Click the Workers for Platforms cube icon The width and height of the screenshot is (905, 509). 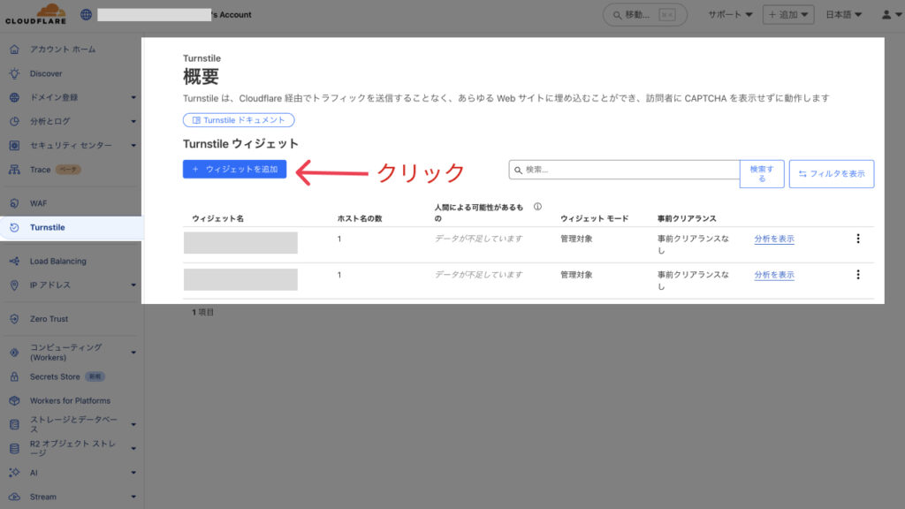[x=14, y=400]
